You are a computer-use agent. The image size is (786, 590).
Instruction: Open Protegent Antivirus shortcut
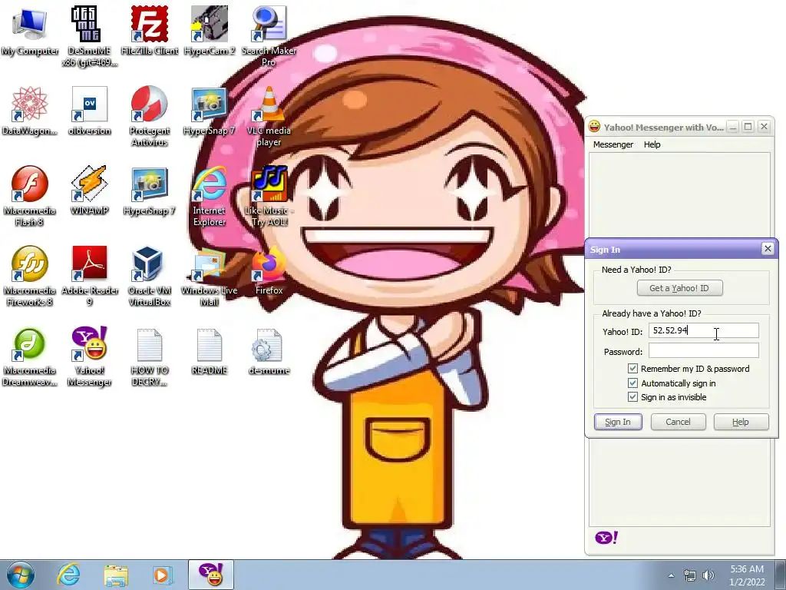[150, 117]
